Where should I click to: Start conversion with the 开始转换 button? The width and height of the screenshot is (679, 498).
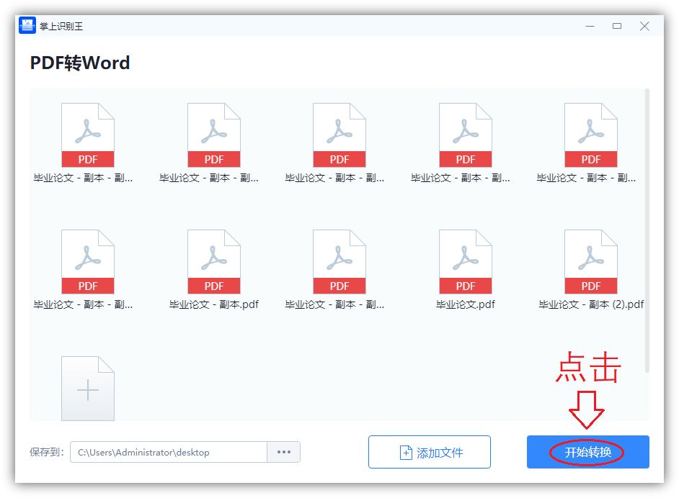587,452
